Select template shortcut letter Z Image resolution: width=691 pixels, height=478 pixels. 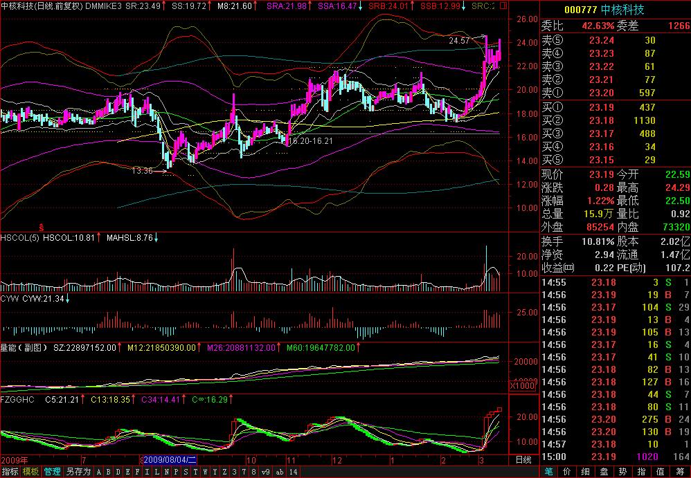[225, 472]
